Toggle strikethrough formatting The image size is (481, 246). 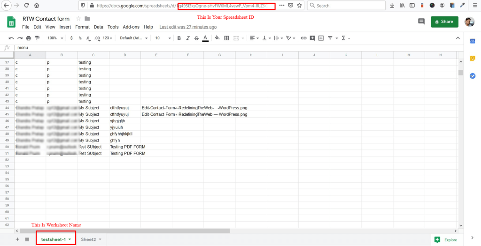click(x=197, y=38)
